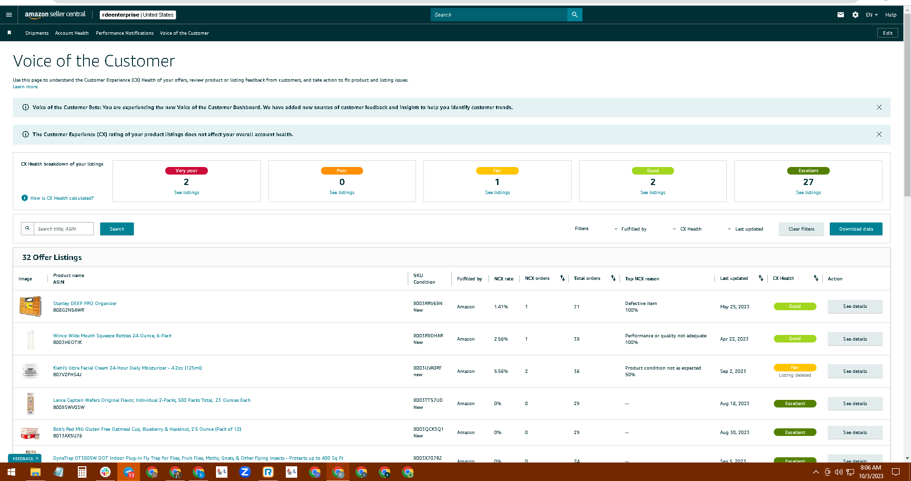The image size is (911, 481).
Task: Click Download data button
Action: point(856,229)
